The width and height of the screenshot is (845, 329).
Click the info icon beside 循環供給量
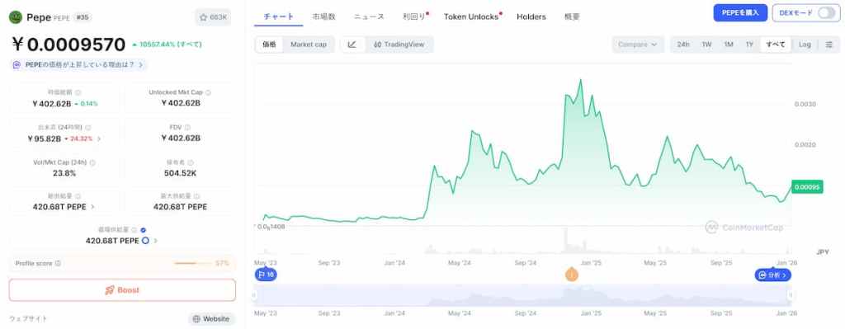[x=135, y=230]
